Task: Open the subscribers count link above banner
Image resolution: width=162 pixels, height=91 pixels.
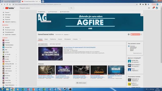Action: [42, 12]
